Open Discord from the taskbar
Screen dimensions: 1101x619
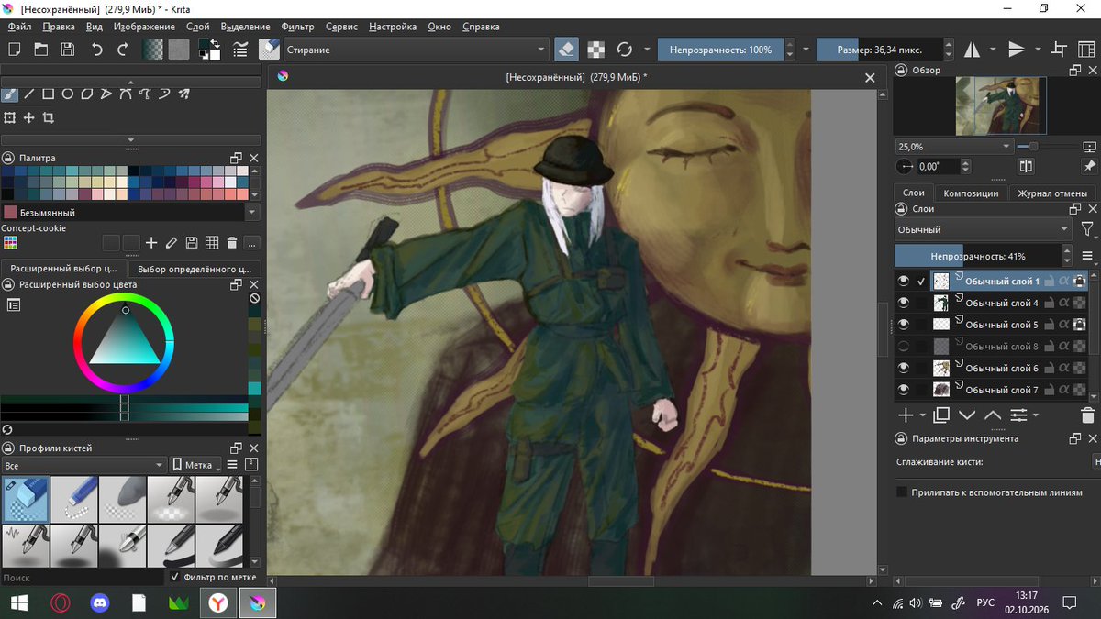click(99, 602)
